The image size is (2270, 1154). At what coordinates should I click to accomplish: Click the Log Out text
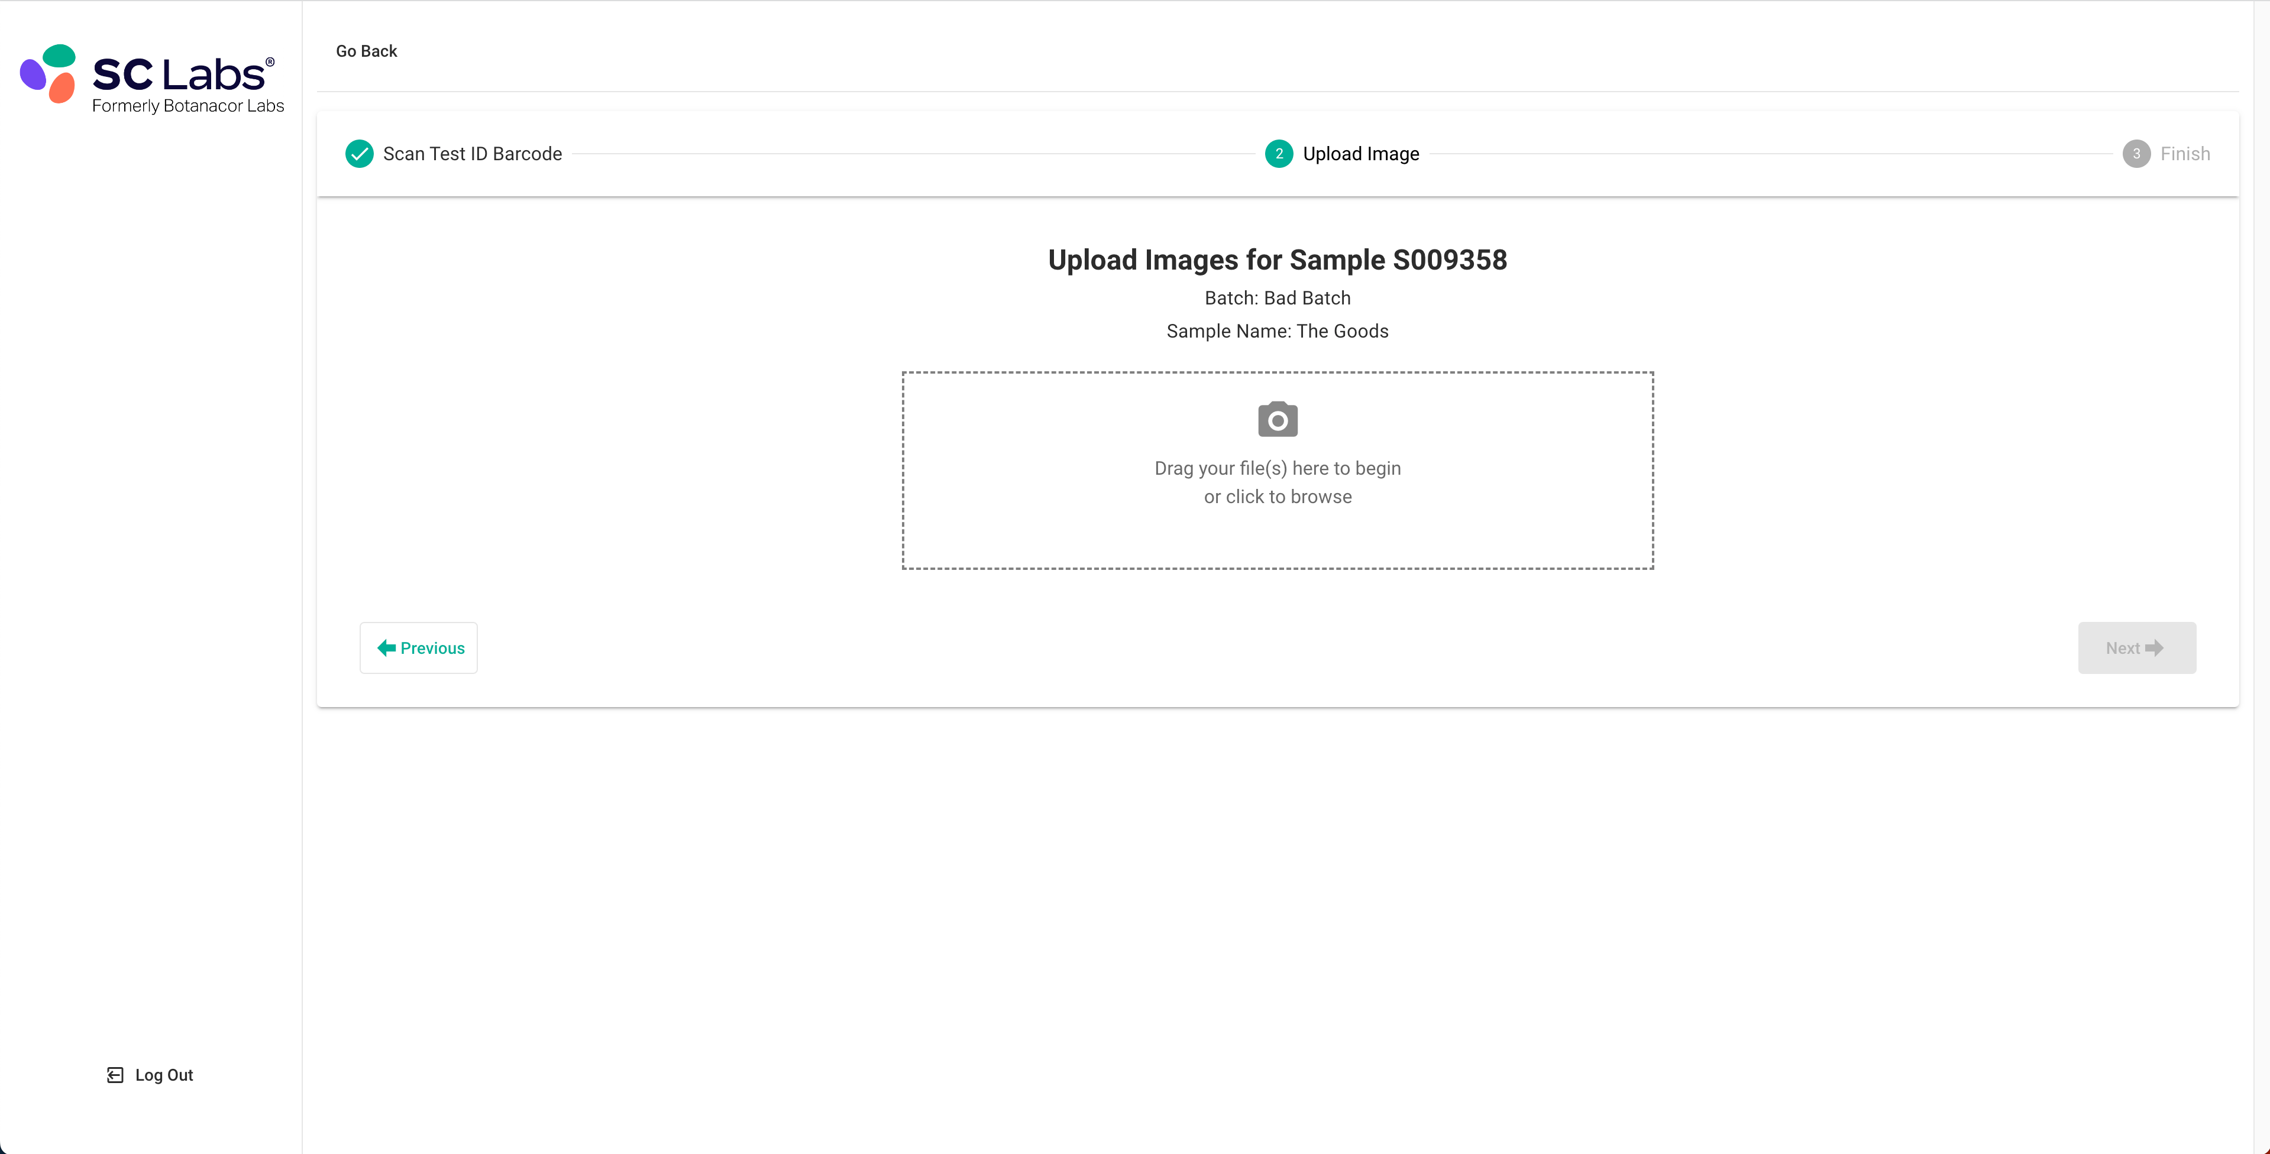tap(164, 1075)
